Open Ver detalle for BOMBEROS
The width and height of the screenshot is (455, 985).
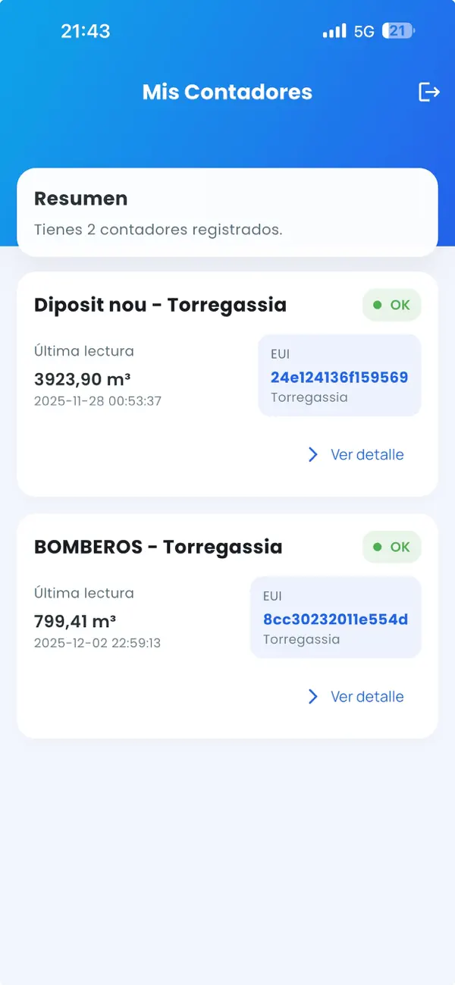[x=366, y=696]
